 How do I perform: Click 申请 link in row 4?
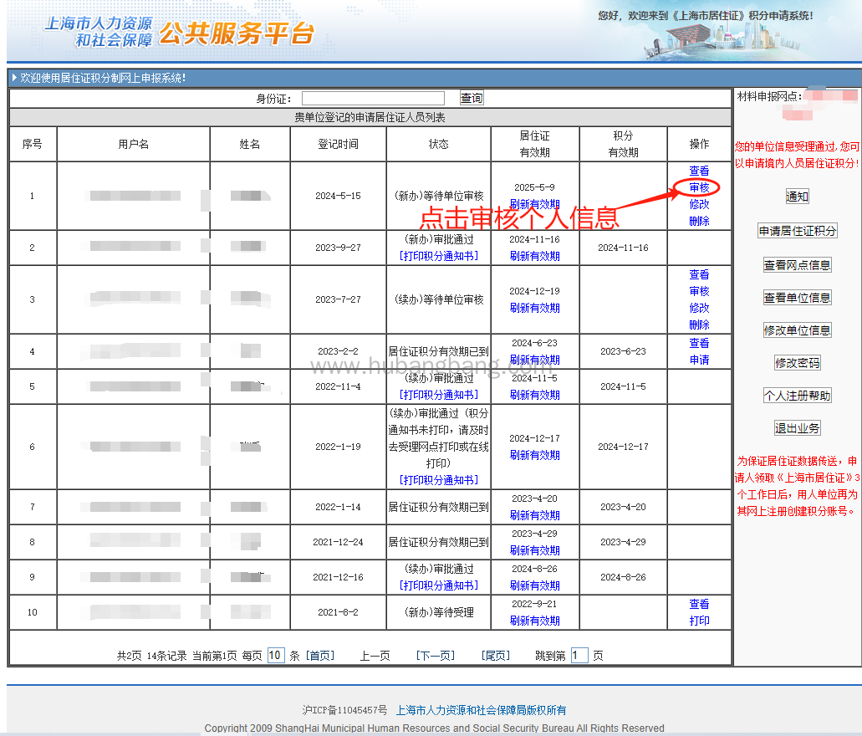[x=699, y=360]
